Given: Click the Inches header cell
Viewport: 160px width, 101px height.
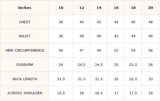Looking at the screenshot, I should click(x=25, y=8).
